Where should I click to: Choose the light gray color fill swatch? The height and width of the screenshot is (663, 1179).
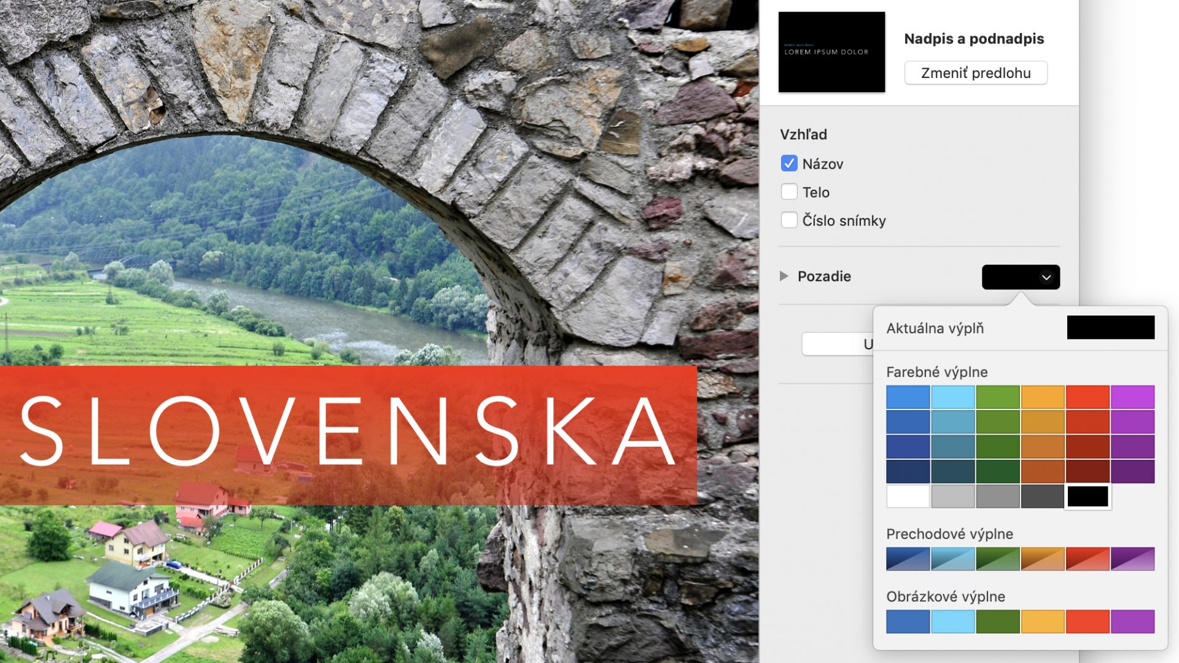point(952,496)
